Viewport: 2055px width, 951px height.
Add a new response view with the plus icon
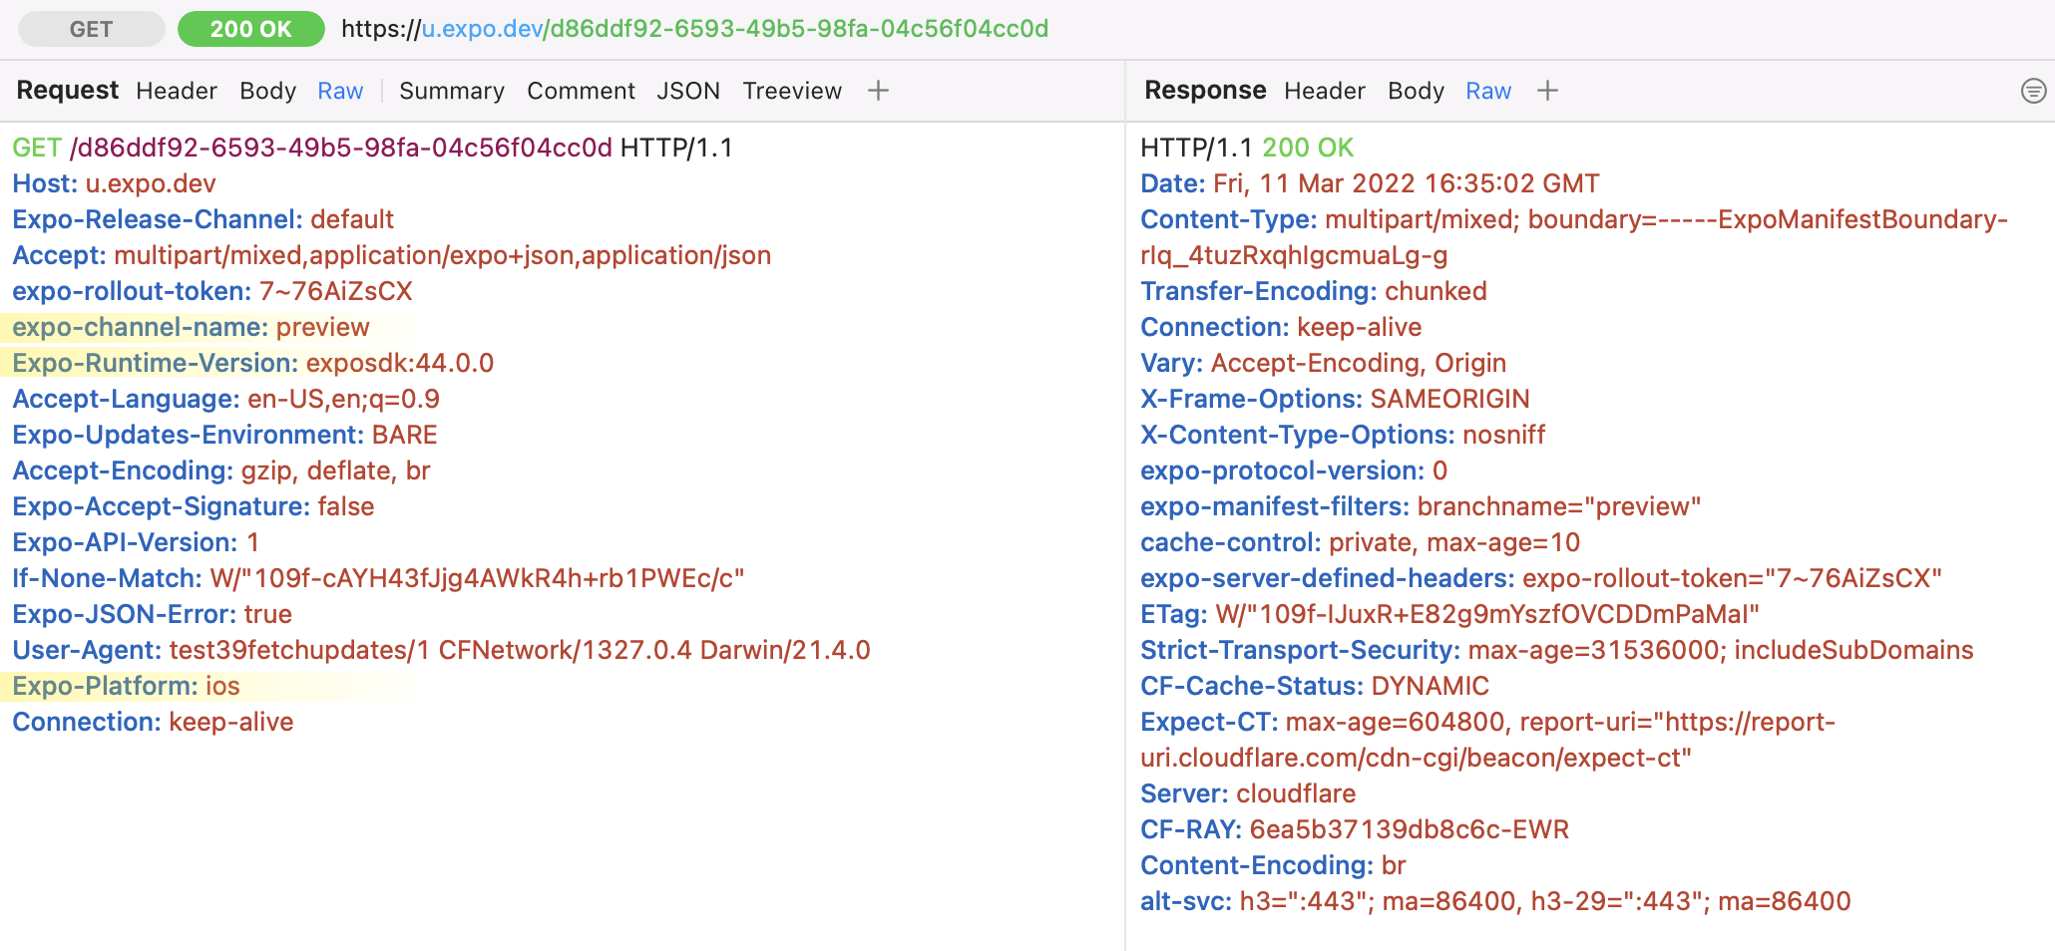coord(1547,90)
